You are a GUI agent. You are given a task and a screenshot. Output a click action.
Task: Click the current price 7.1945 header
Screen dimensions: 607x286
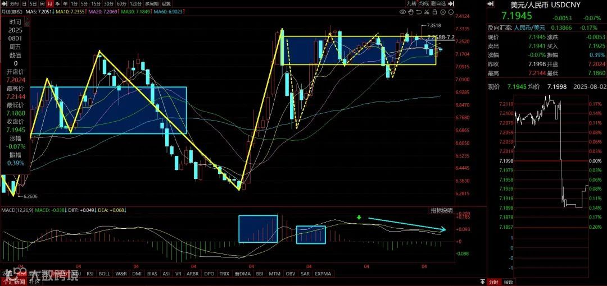point(517,16)
